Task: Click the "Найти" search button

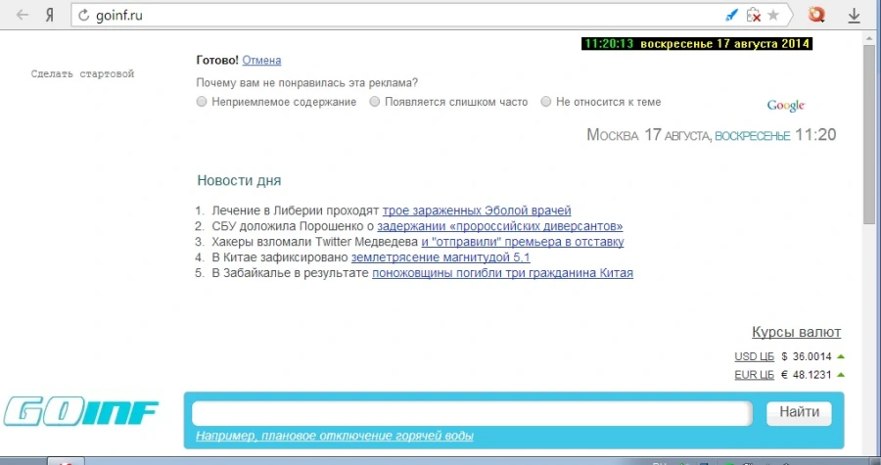Action: [x=799, y=413]
